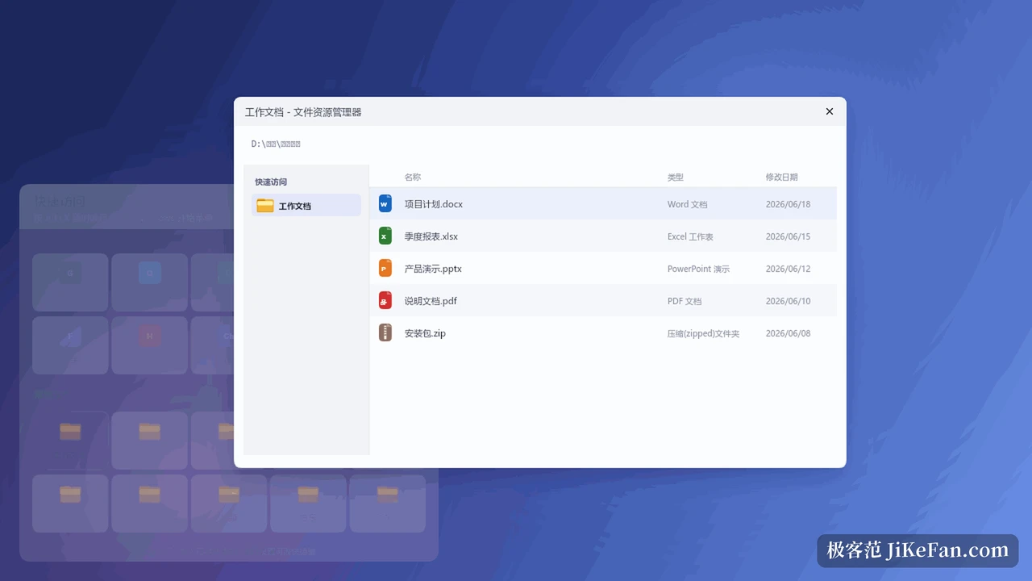The width and height of the screenshot is (1032, 581).
Task: Sort by the 类型 column header
Action: tap(676, 177)
